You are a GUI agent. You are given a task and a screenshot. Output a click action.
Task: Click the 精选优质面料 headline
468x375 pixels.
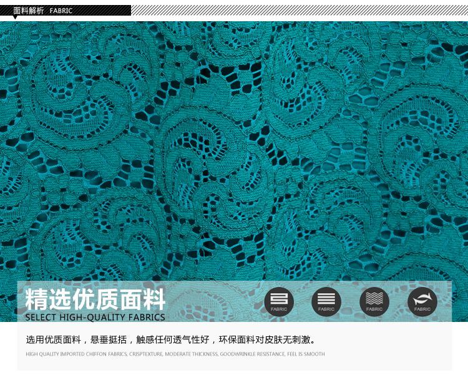coord(95,299)
